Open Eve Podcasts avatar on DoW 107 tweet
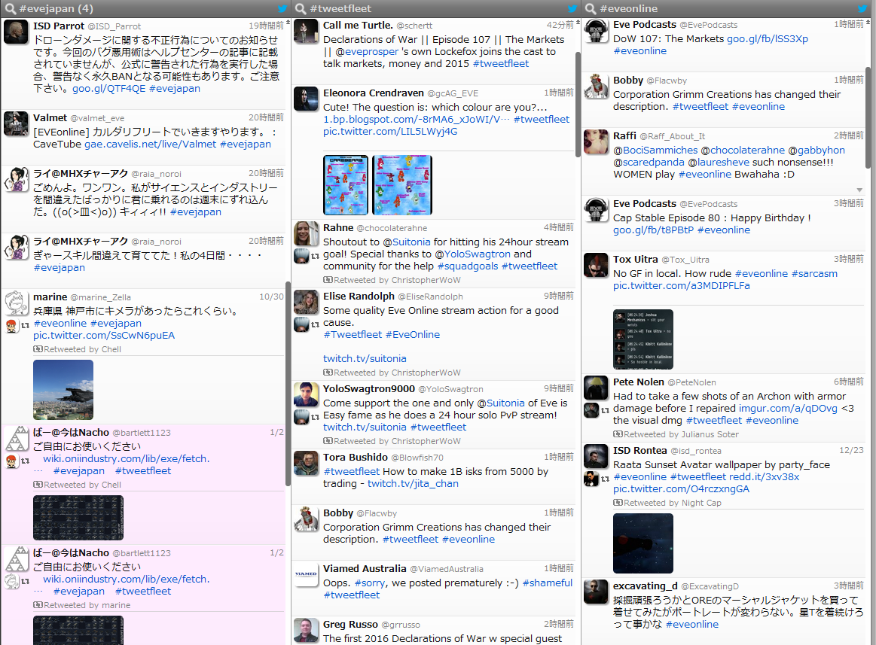Viewport: 876px width, 645px height. (596, 31)
